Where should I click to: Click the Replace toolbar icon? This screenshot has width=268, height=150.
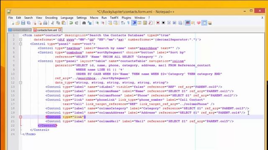(x=90, y=23)
